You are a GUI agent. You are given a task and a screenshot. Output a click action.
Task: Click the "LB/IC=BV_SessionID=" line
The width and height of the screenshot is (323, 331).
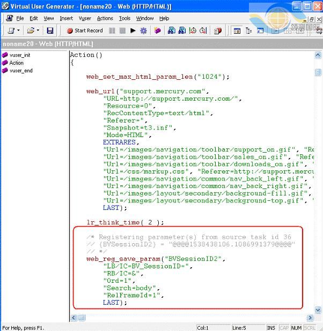pos(148,266)
